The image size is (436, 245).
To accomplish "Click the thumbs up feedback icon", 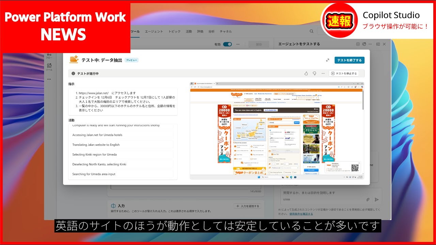I will (x=306, y=73).
